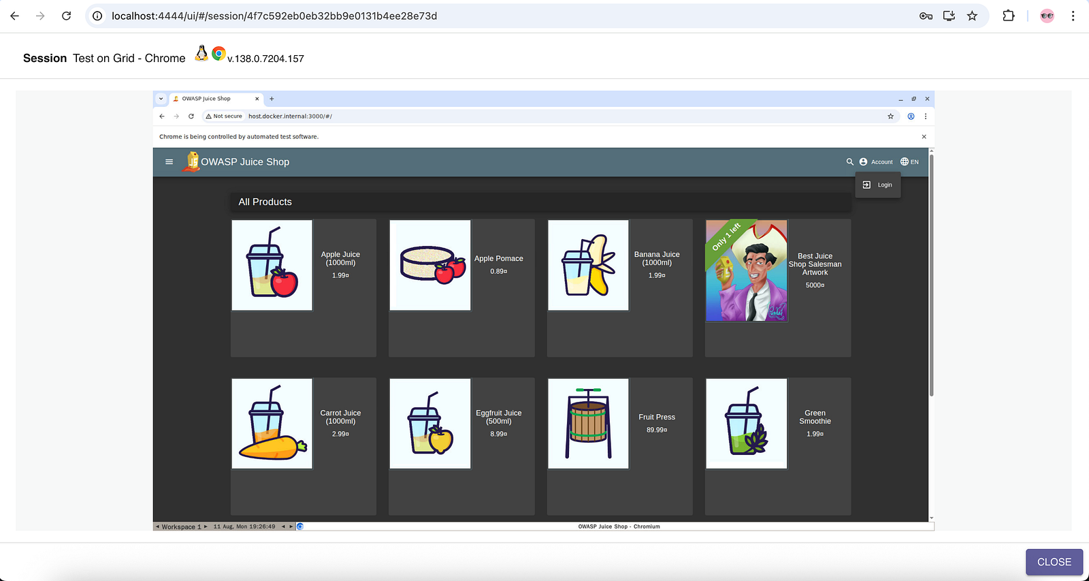Image resolution: width=1089 pixels, height=581 pixels.
Task: Click install app icon in address bar
Action: pos(949,16)
